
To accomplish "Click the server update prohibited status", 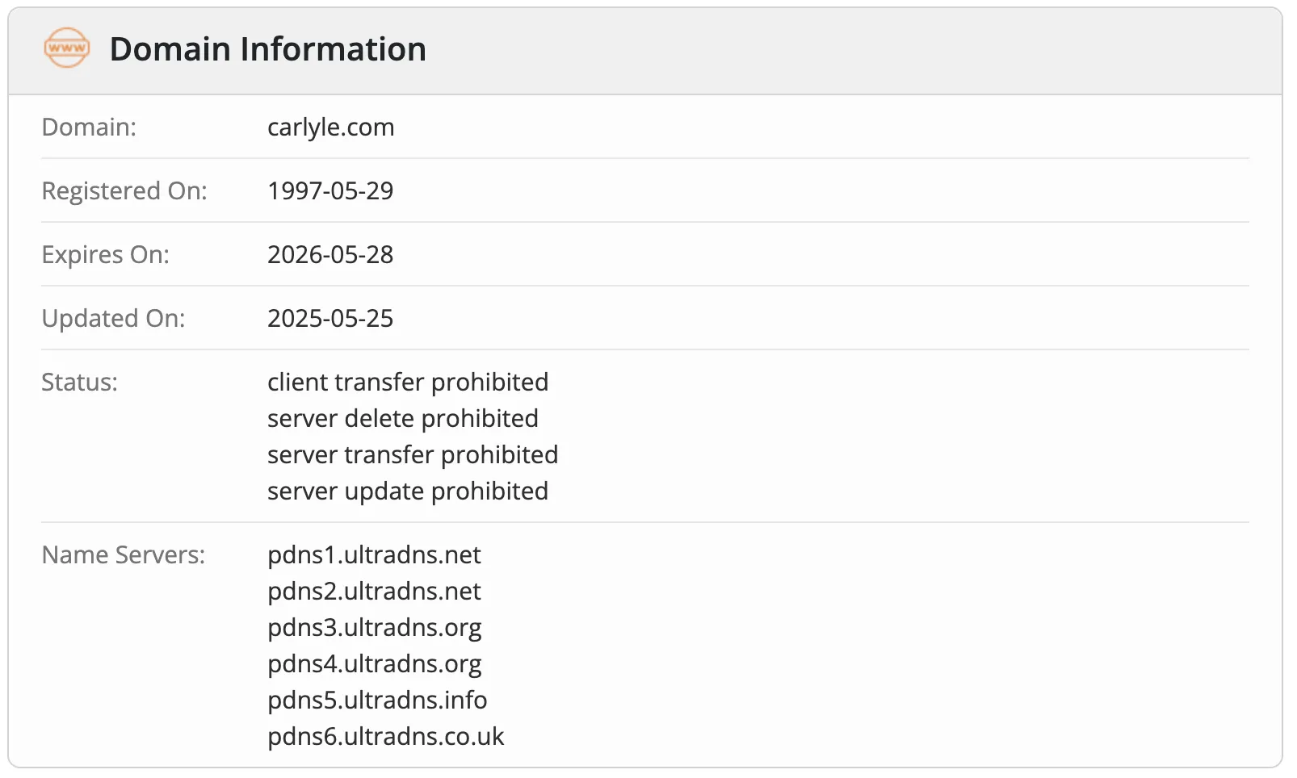I will coord(408,491).
